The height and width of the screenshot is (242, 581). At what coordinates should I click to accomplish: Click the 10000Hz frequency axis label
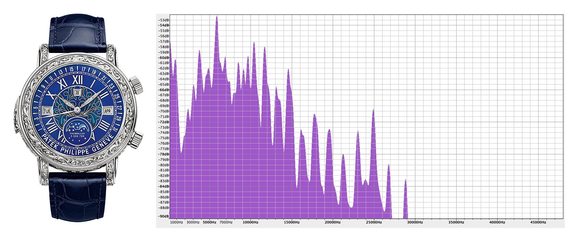pos(251,222)
